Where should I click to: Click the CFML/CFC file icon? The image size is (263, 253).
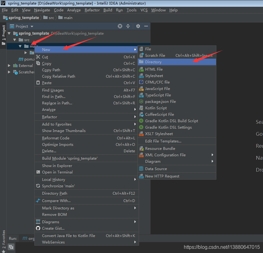click(141, 82)
